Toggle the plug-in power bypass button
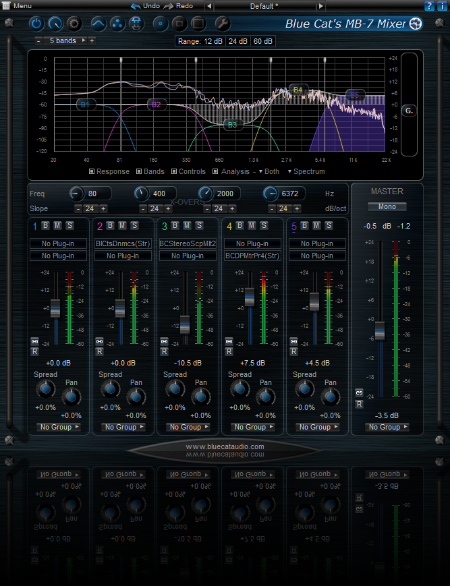 36,24
